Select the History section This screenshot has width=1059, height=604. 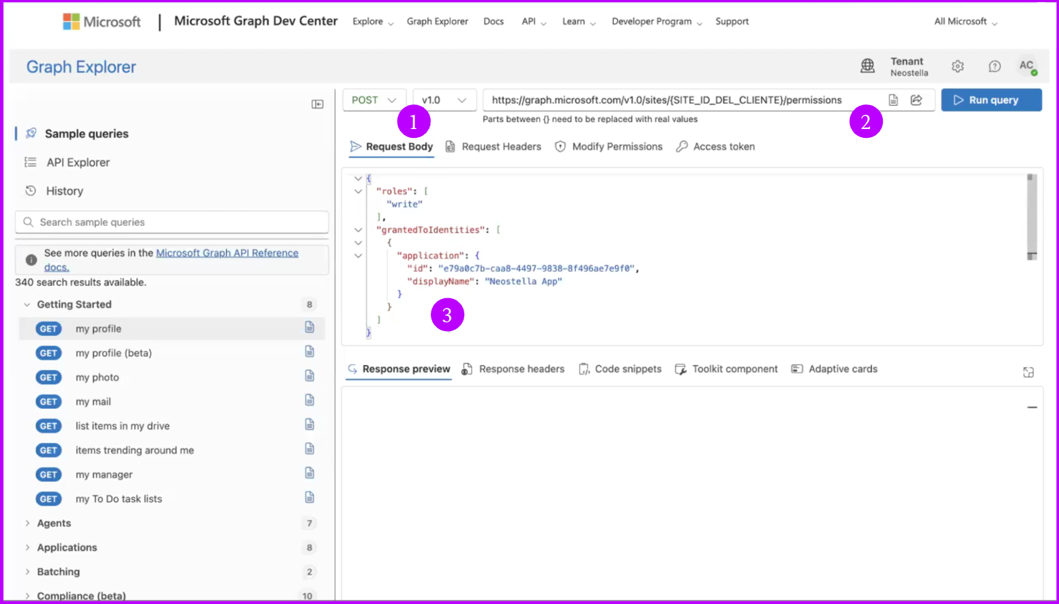[x=64, y=191]
